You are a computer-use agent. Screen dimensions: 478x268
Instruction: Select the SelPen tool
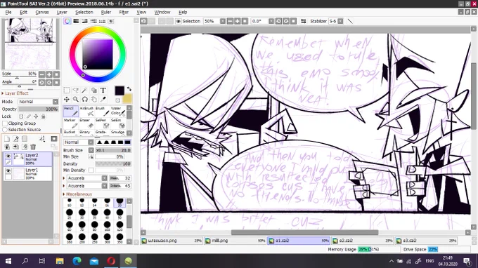point(102,123)
